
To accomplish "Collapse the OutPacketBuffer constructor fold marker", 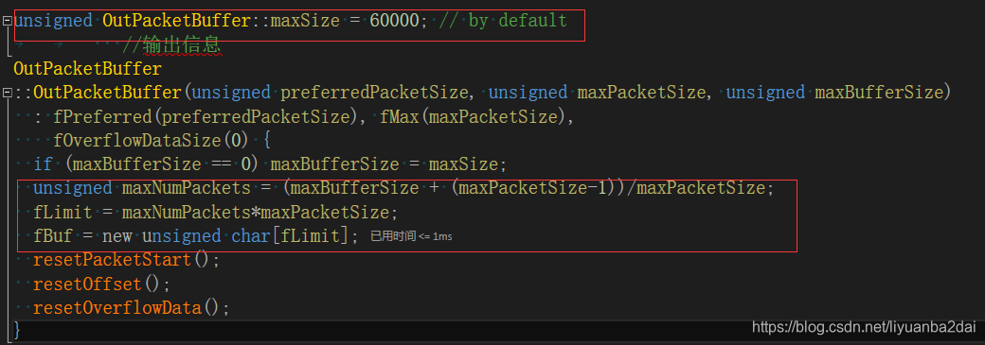I will 7,93.
